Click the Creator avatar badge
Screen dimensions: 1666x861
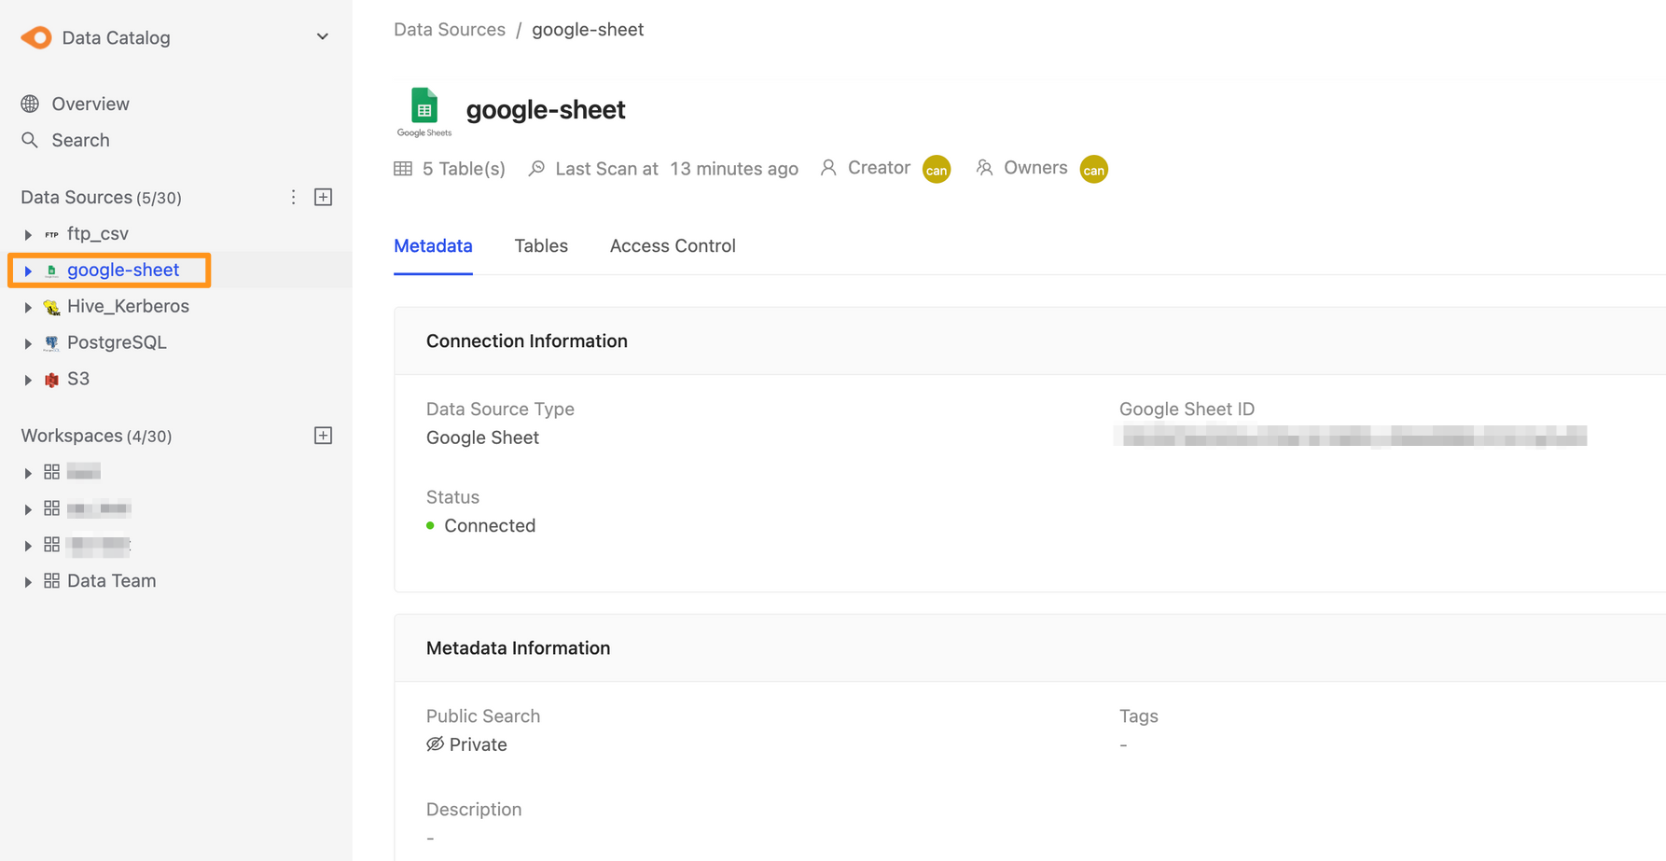(x=937, y=169)
